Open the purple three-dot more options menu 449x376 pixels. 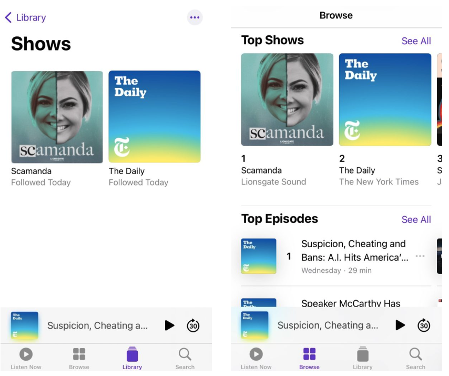pyautogui.click(x=195, y=17)
